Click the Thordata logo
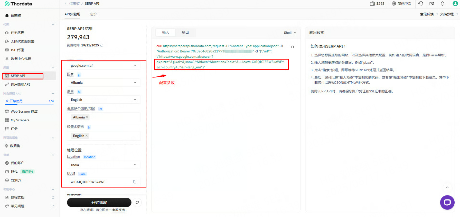The image size is (460, 217). (x=18, y=4)
